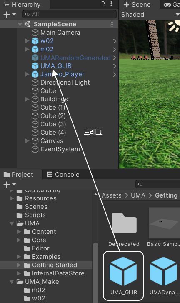Screen dimensions: 180x303
Task: Select the Cube object in Hierarchy
Action: (x=48, y=91)
